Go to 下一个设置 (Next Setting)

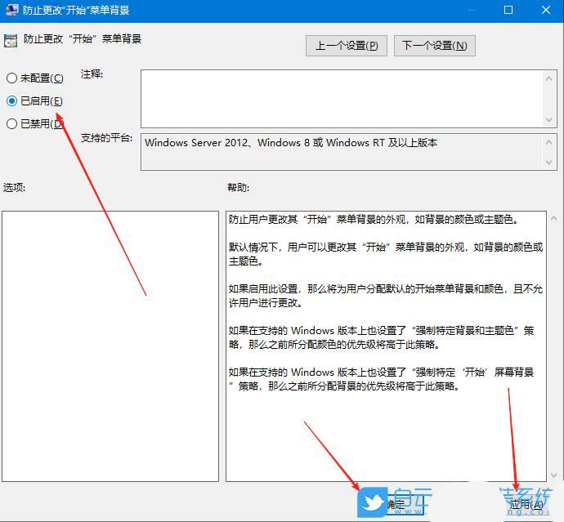coord(434,46)
